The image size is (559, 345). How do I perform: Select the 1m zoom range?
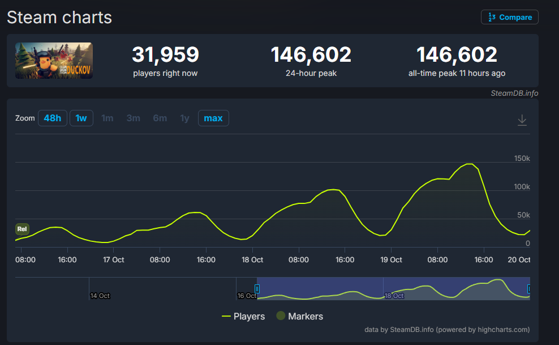[107, 118]
